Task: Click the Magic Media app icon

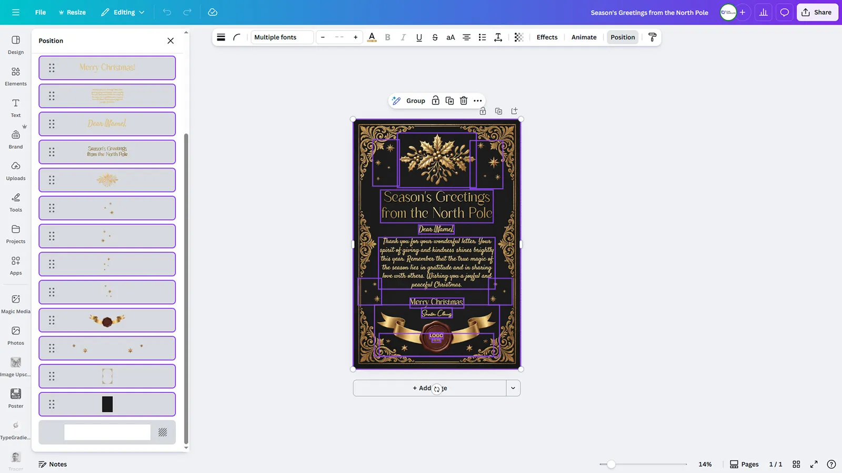Action: [x=16, y=304]
